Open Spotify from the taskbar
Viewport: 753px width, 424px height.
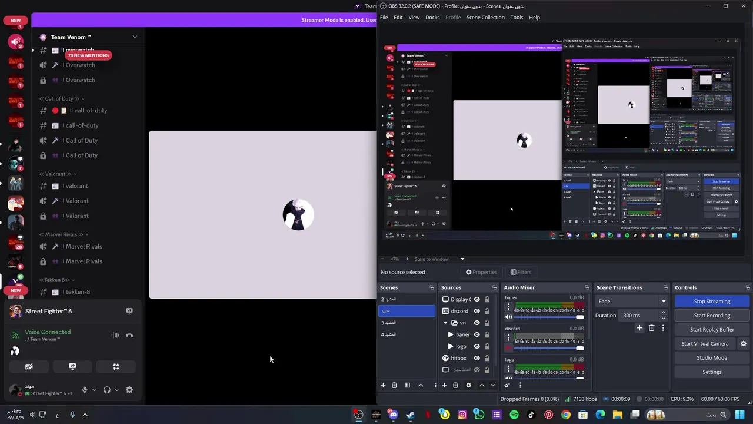pos(514,415)
